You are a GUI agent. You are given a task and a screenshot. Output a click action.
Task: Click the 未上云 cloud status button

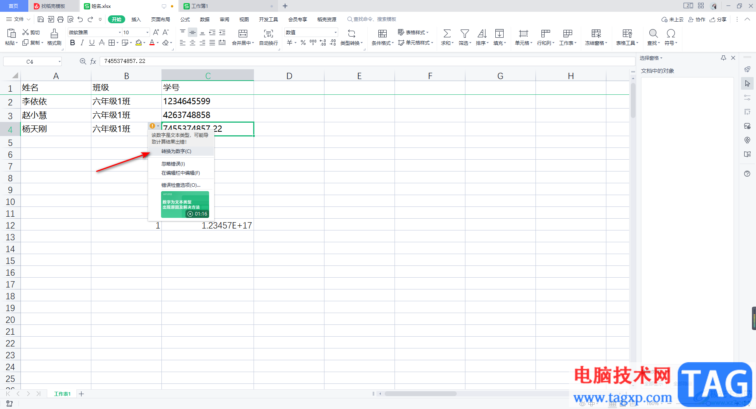(x=673, y=19)
